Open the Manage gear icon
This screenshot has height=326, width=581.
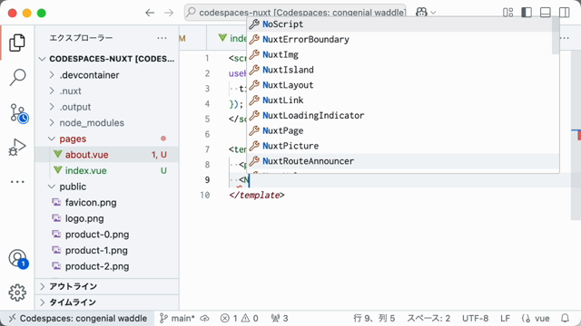(x=17, y=292)
